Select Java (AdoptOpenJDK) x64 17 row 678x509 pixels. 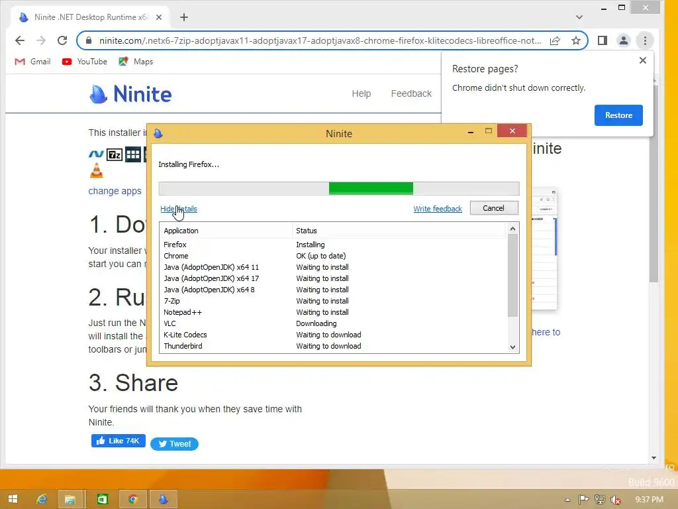(333, 278)
